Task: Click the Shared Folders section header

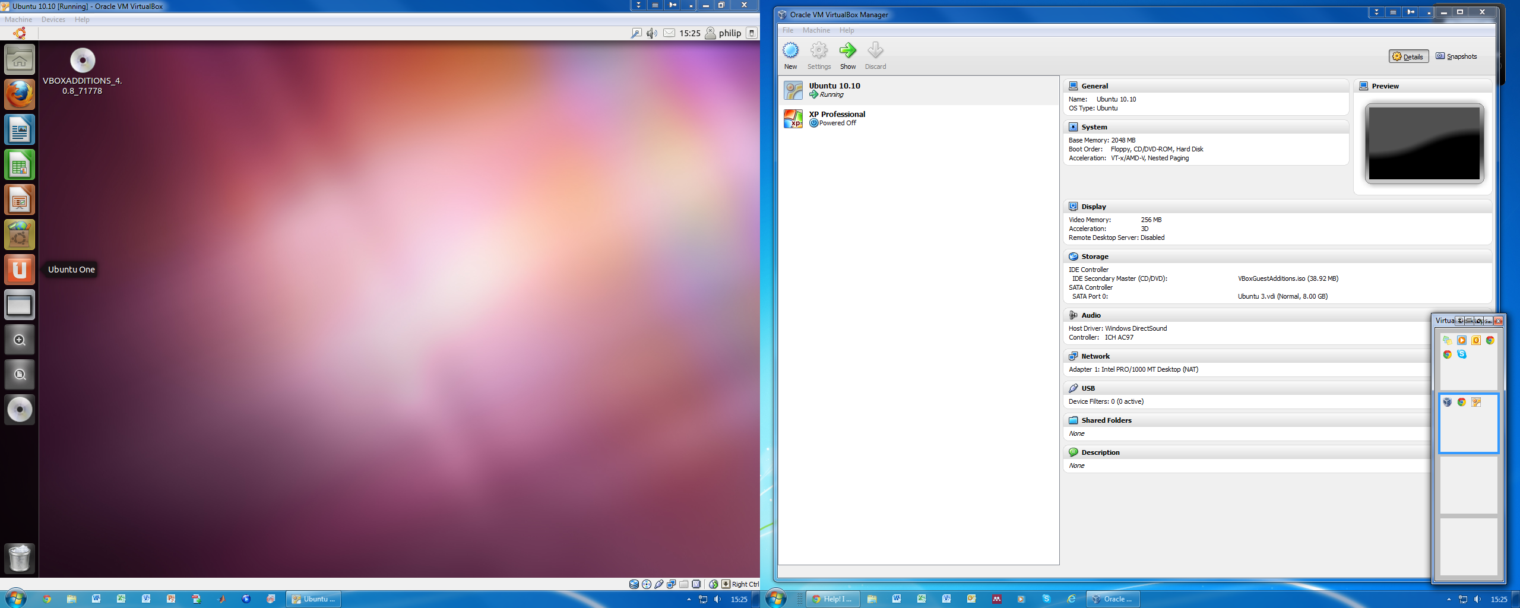Action: coord(1247,420)
